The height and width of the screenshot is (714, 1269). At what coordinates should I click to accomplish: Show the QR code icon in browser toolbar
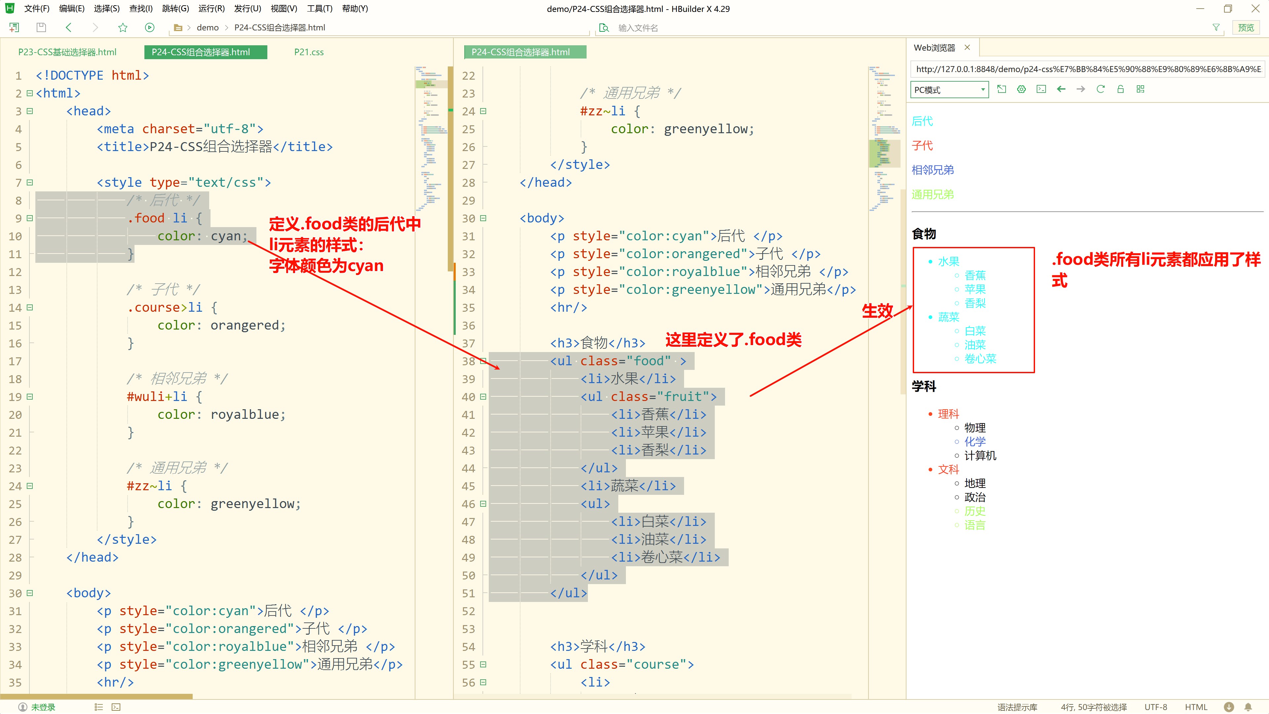(1140, 89)
